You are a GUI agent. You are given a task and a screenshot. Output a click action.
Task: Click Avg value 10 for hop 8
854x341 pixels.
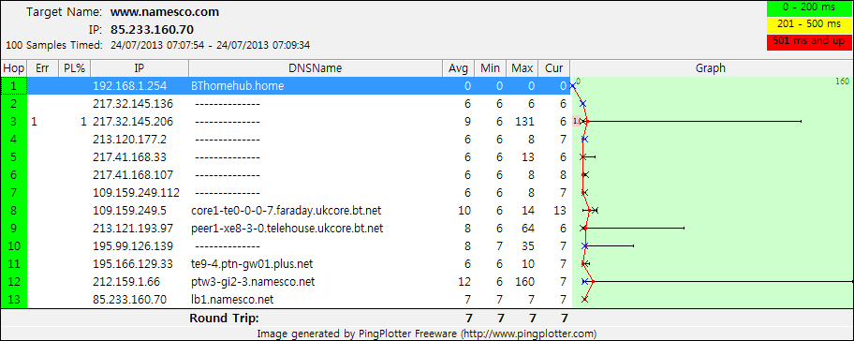click(x=464, y=210)
